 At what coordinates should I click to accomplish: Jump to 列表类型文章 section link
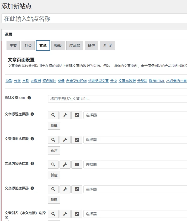pos(98,81)
